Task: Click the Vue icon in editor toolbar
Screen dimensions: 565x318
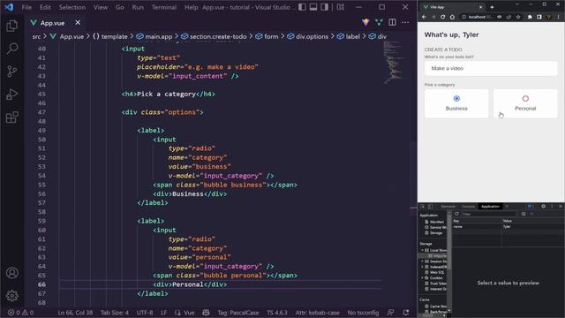Action: point(379,22)
